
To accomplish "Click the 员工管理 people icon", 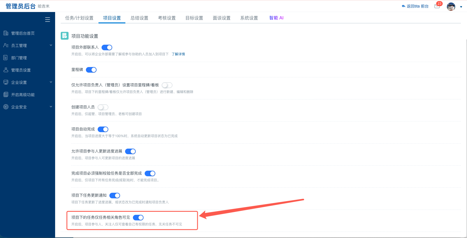I will 6,46.
